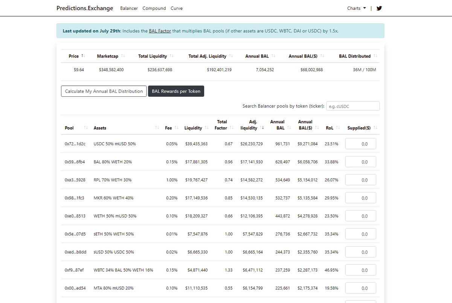Image resolution: width=452 pixels, height=303 pixels.
Task: Click Calculate My Annual BAL Distribution
Action: (104, 91)
